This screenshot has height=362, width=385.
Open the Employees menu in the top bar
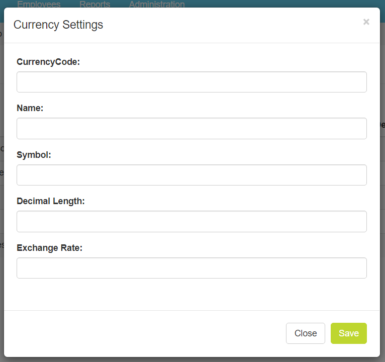click(39, 4)
